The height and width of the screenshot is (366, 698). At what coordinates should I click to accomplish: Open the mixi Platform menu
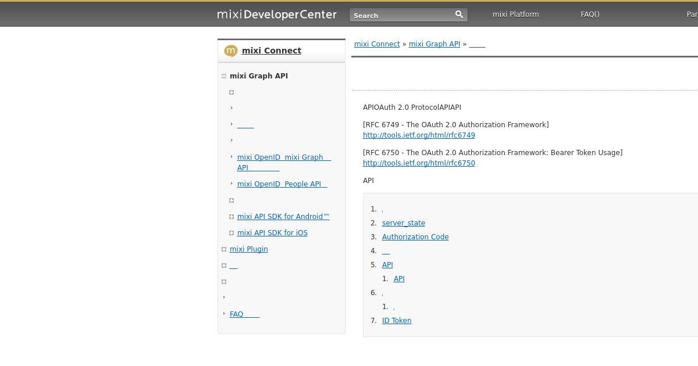tap(515, 14)
